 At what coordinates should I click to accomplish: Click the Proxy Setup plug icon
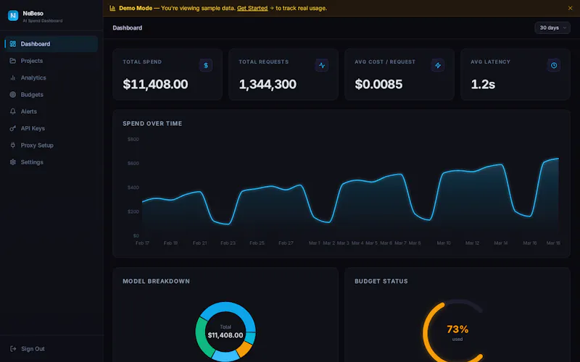pos(13,146)
